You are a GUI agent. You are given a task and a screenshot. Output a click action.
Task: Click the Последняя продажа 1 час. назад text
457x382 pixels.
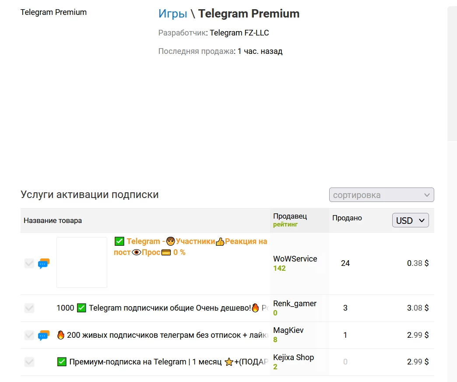point(220,51)
